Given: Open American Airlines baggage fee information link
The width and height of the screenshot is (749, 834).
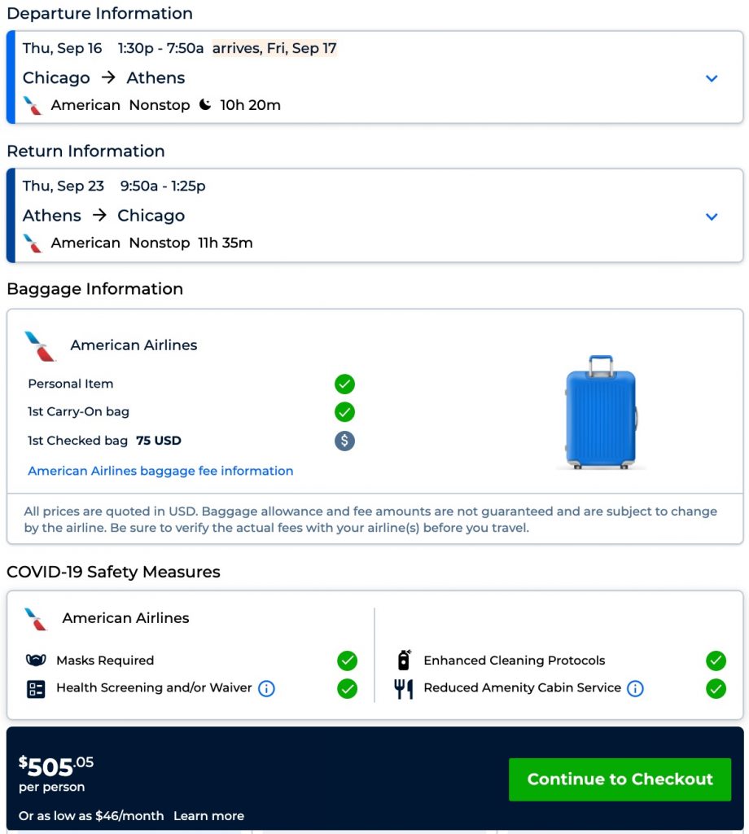Looking at the screenshot, I should point(160,471).
